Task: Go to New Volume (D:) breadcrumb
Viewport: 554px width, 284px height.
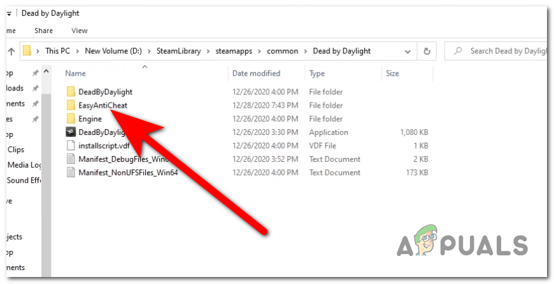Action: [x=113, y=51]
